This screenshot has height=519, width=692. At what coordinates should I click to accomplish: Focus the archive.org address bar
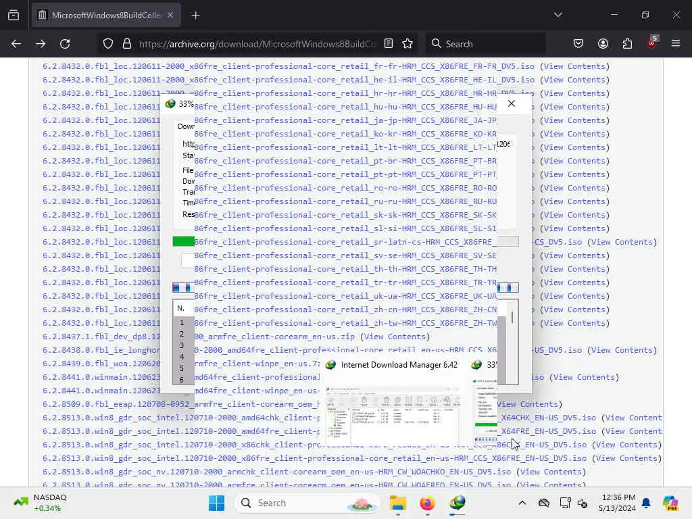coord(257,44)
